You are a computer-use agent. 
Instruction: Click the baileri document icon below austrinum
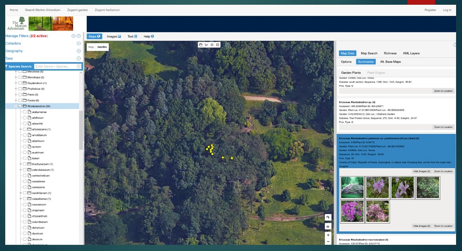tap(29, 158)
